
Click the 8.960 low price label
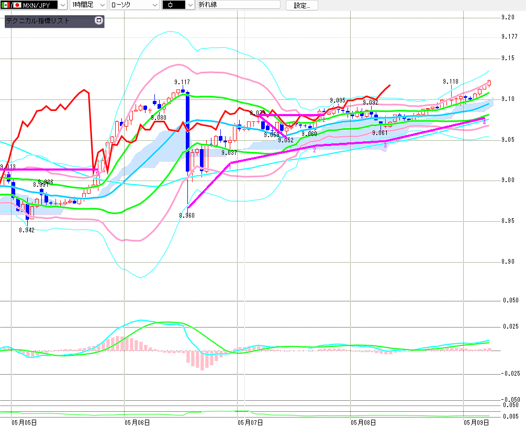pos(187,216)
